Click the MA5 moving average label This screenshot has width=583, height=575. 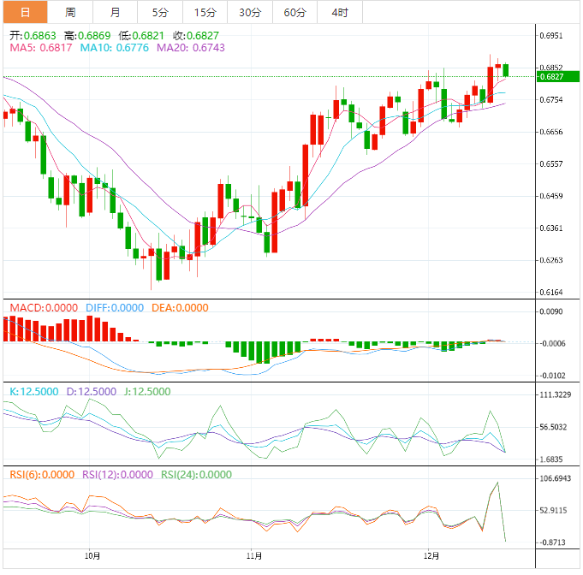click(40, 48)
